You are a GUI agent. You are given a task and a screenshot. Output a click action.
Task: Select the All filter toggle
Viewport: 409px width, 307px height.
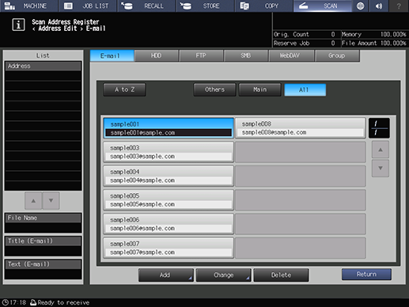(305, 90)
